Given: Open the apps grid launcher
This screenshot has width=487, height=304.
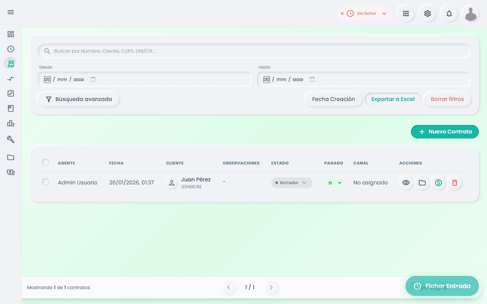Looking at the screenshot, I should coord(406,14).
